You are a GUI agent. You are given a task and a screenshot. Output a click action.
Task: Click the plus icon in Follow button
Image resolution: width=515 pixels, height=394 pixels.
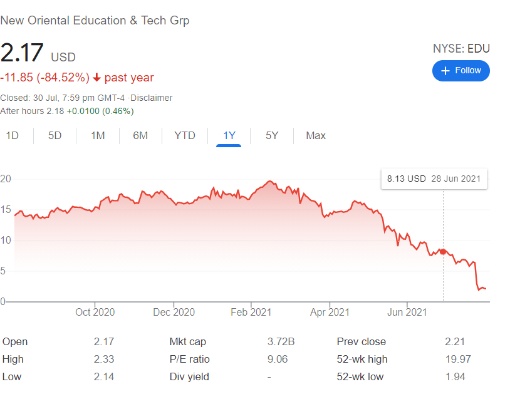[445, 71]
